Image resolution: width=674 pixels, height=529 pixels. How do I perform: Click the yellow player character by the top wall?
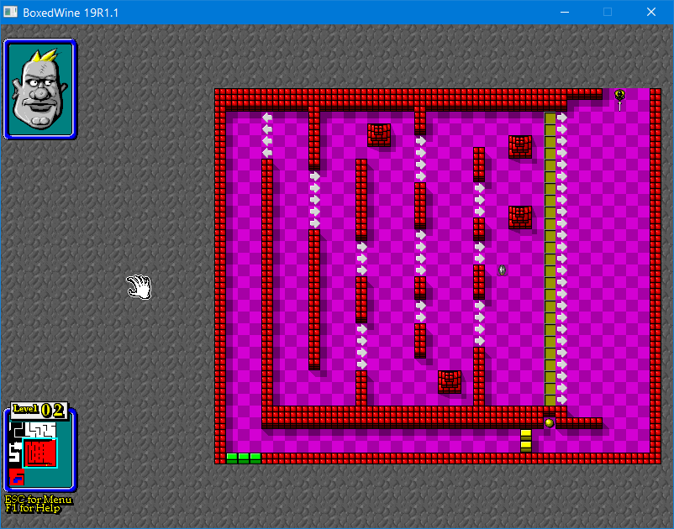619,96
